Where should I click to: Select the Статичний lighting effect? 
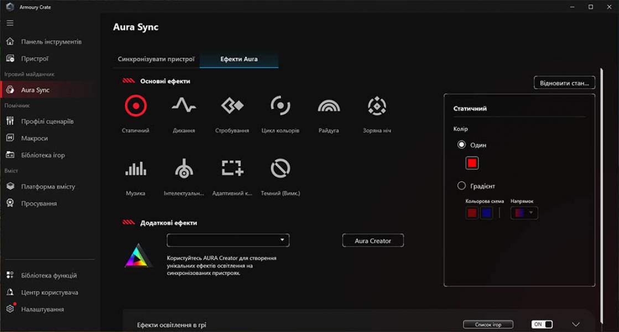[x=136, y=106]
